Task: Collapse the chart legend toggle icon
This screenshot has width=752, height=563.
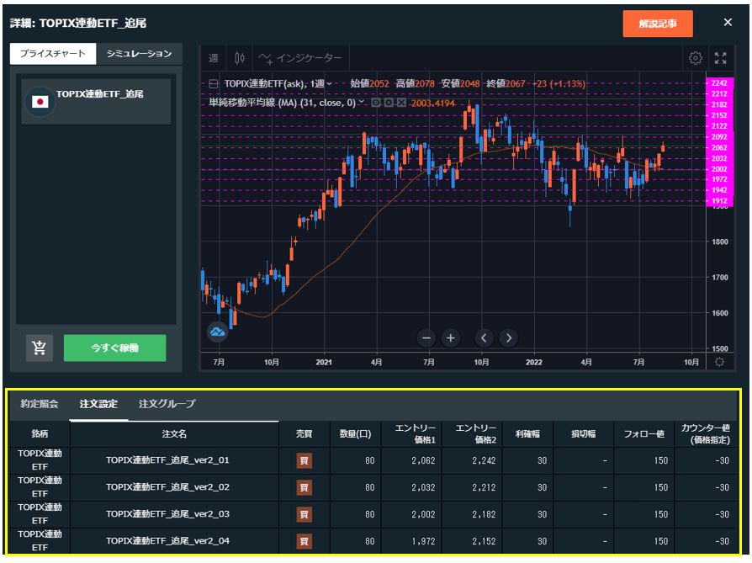Action: pyautogui.click(x=214, y=84)
